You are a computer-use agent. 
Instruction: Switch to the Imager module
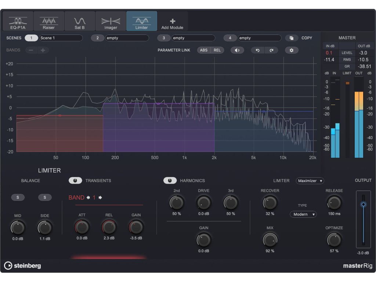coord(111,21)
